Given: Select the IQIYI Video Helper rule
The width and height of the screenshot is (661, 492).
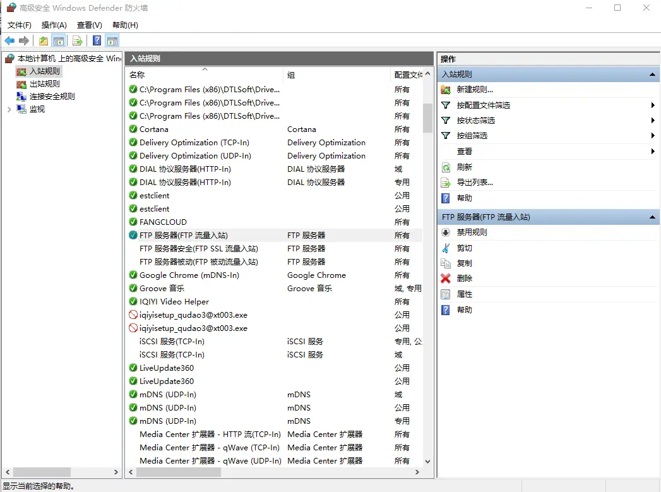Looking at the screenshot, I should tap(275, 302).
